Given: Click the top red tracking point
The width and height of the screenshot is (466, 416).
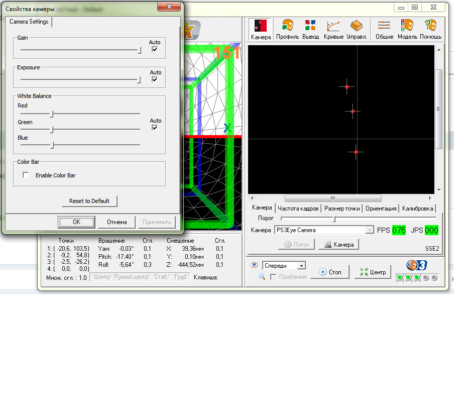Looking at the screenshot, I should (347, 87).
